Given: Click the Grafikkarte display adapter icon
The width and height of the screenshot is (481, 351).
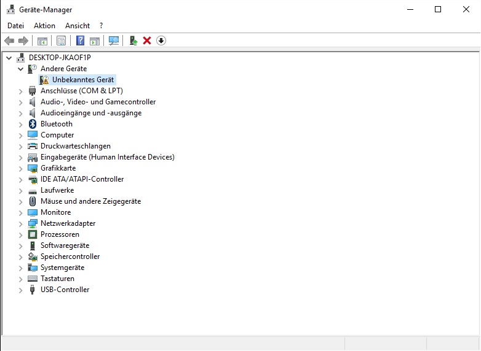Looking at the screenshot, I should 33,168.
